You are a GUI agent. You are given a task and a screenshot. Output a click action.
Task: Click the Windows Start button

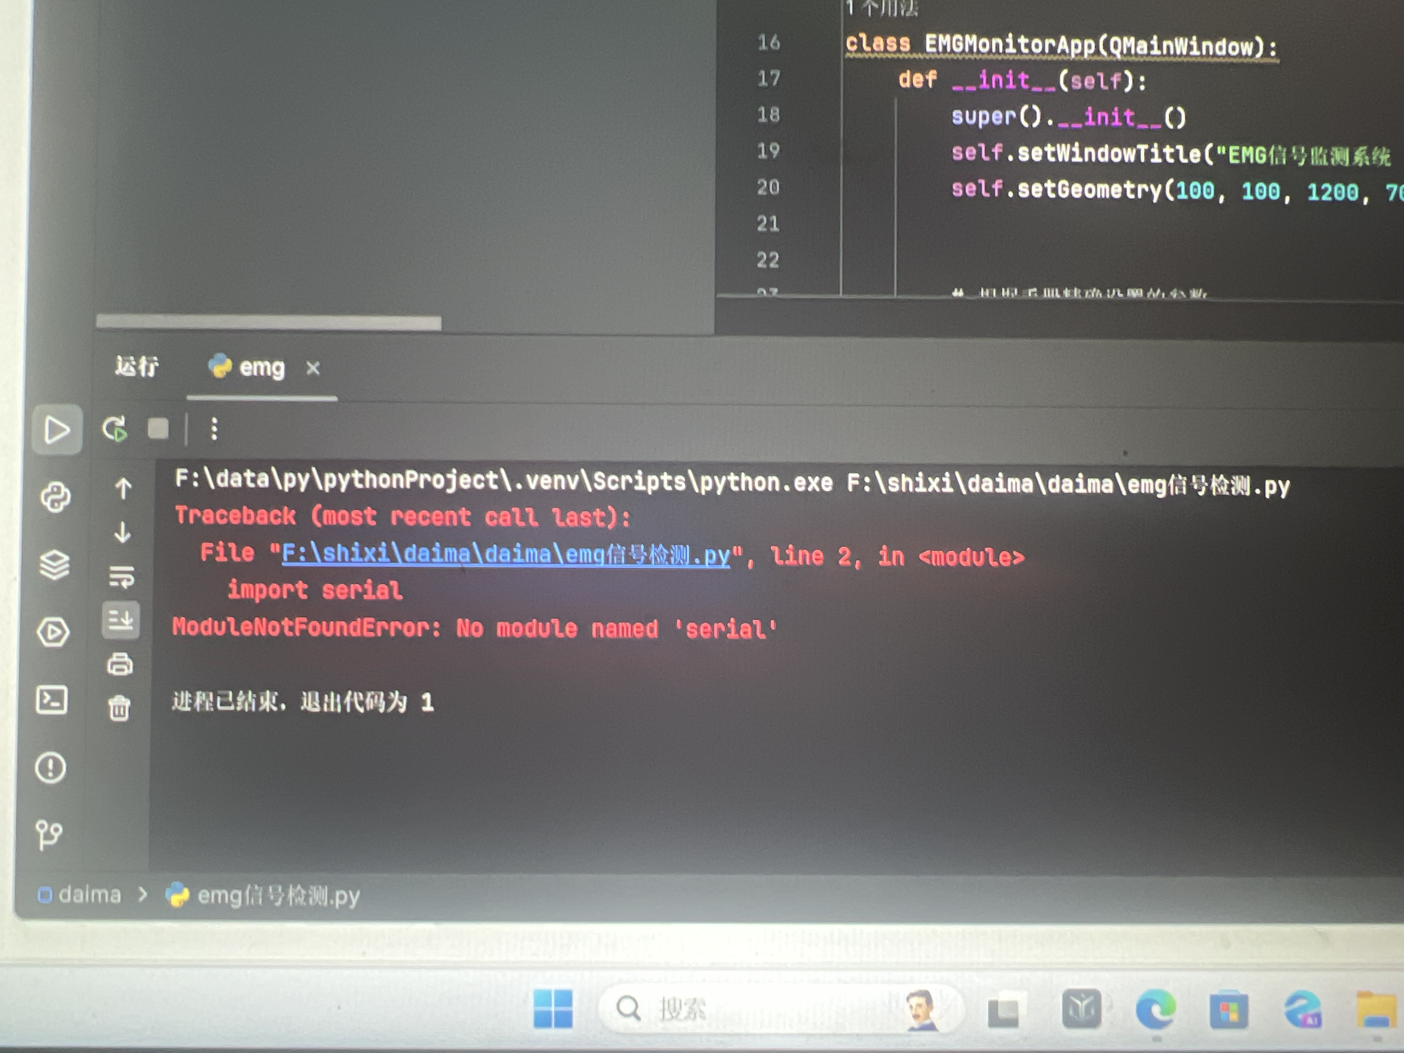(x=553, y=1008)
